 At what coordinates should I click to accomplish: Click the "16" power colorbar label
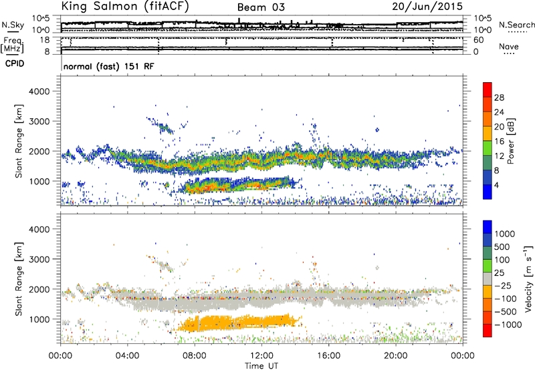coord(499,142)
